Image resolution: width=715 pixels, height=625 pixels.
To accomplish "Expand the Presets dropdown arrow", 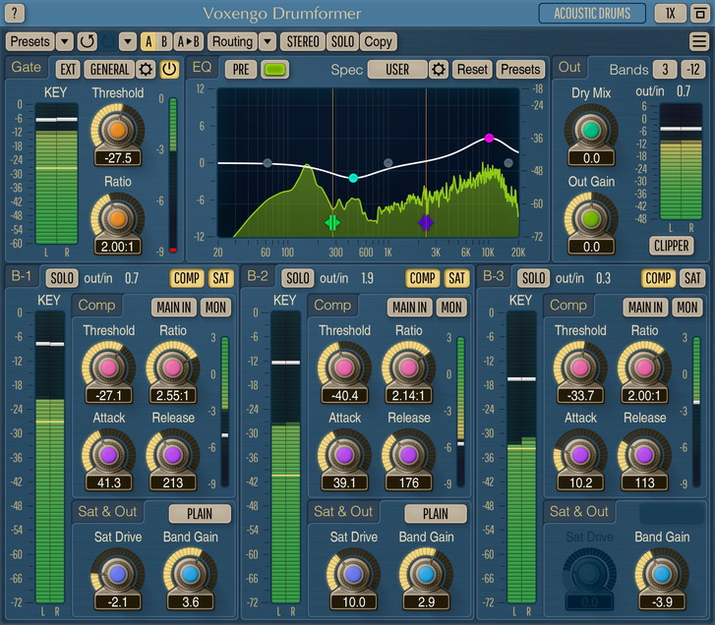I will click(x=65, y=42).
